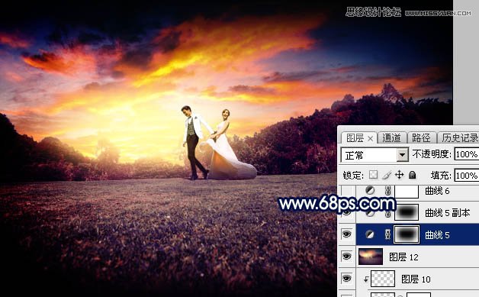Switch to the 路径 tab

click(421, 138)
